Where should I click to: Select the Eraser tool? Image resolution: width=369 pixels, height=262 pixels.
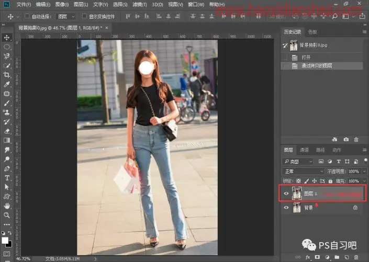tap(7, 131)
